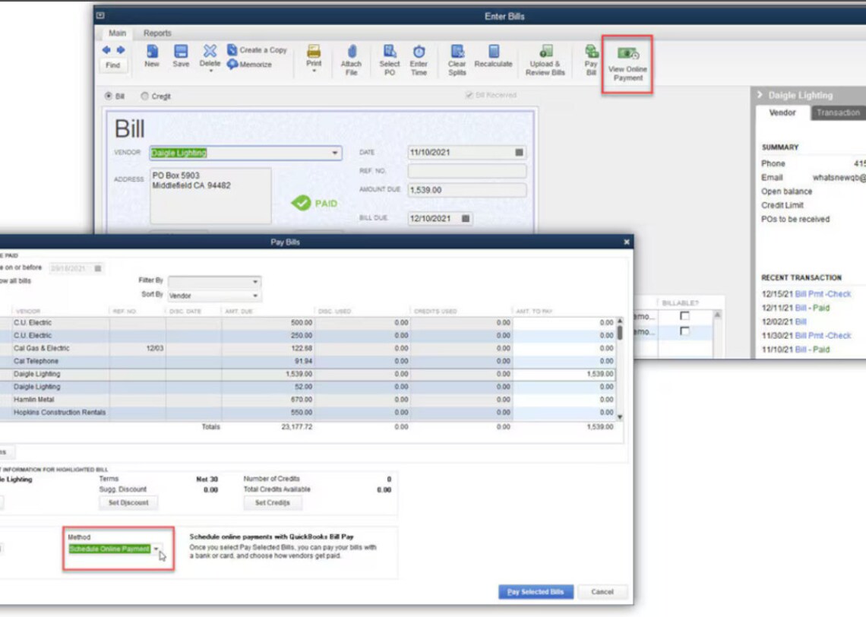The width and height of the screenshot is (866, 617).
Task: Sort by the Amt. Due column header
Action: coord(268,312)
